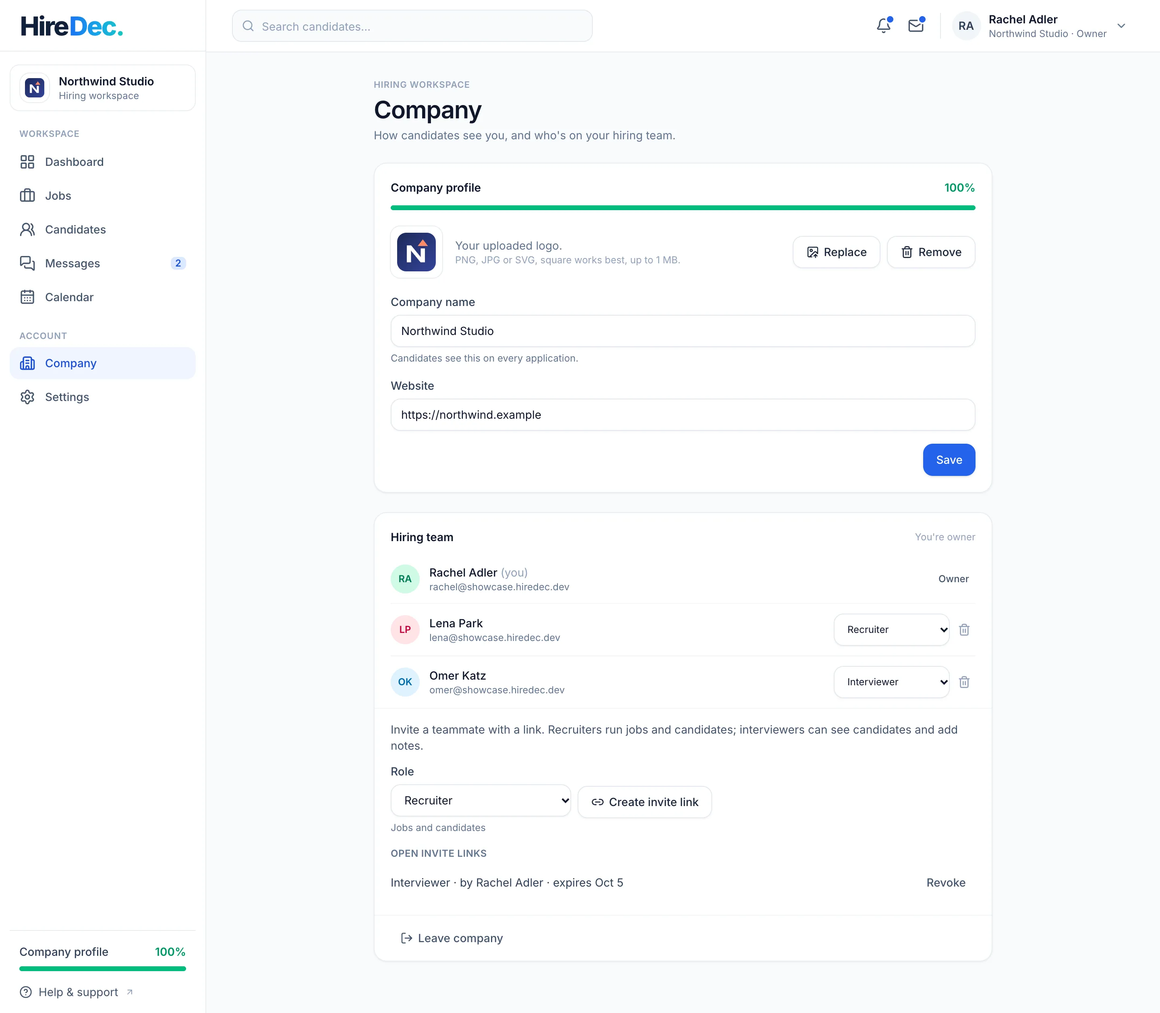Click Rachel Adler's RA avatar in header
Image resolution: width=1160 pixels, height=1013 pixels.
click(966, 26)
